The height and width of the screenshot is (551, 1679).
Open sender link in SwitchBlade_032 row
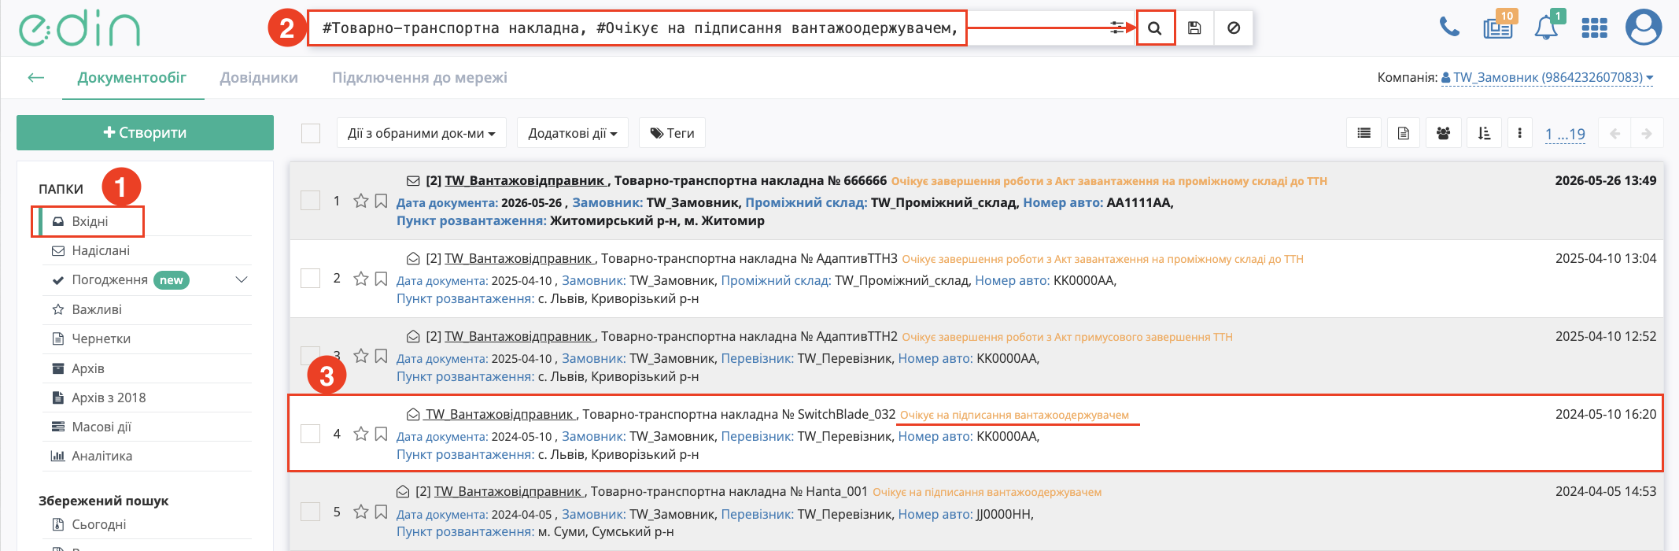point(500,414)
